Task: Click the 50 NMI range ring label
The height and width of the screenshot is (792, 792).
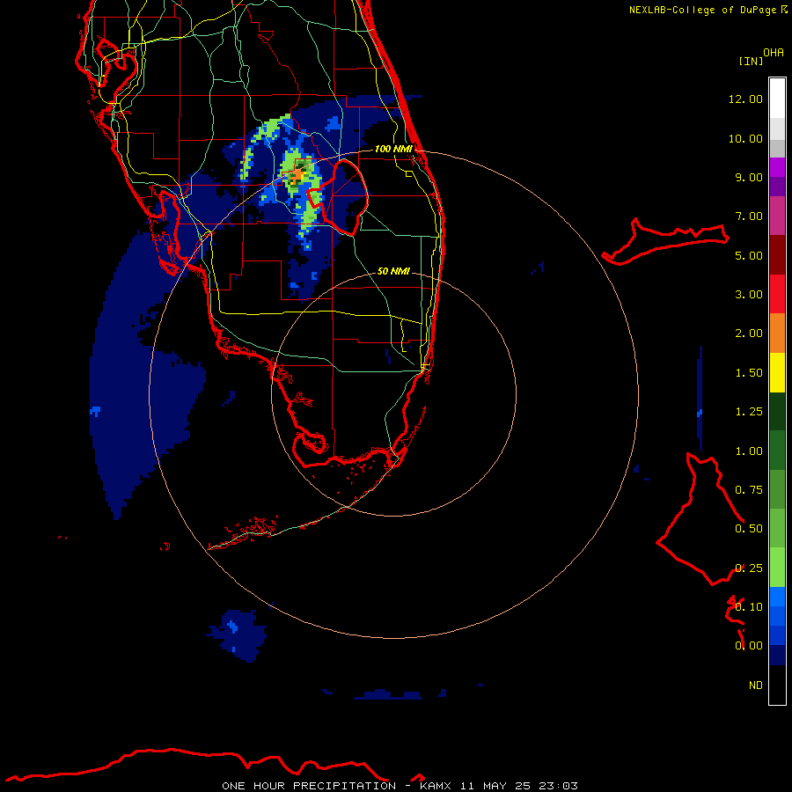Action: 393,271
